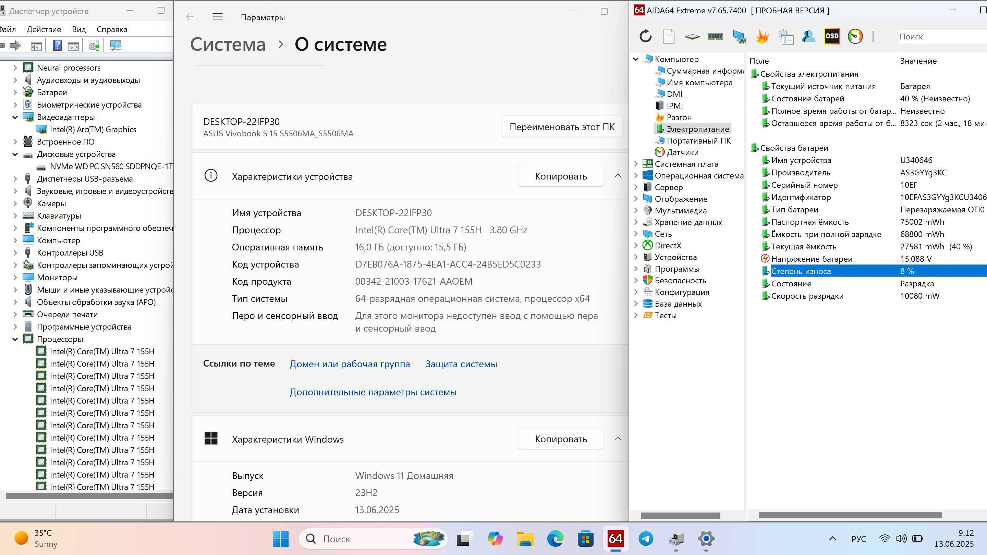This screenshot has width=987, height=555.
Task: Click the Значение column header in AIDA64
Action: (x=918, y=61)
